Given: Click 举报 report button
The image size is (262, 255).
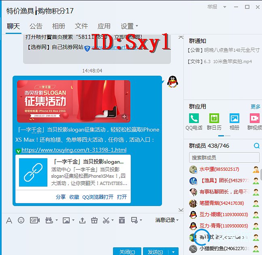Looking at the screenshot, I should (x=212, y=7).
